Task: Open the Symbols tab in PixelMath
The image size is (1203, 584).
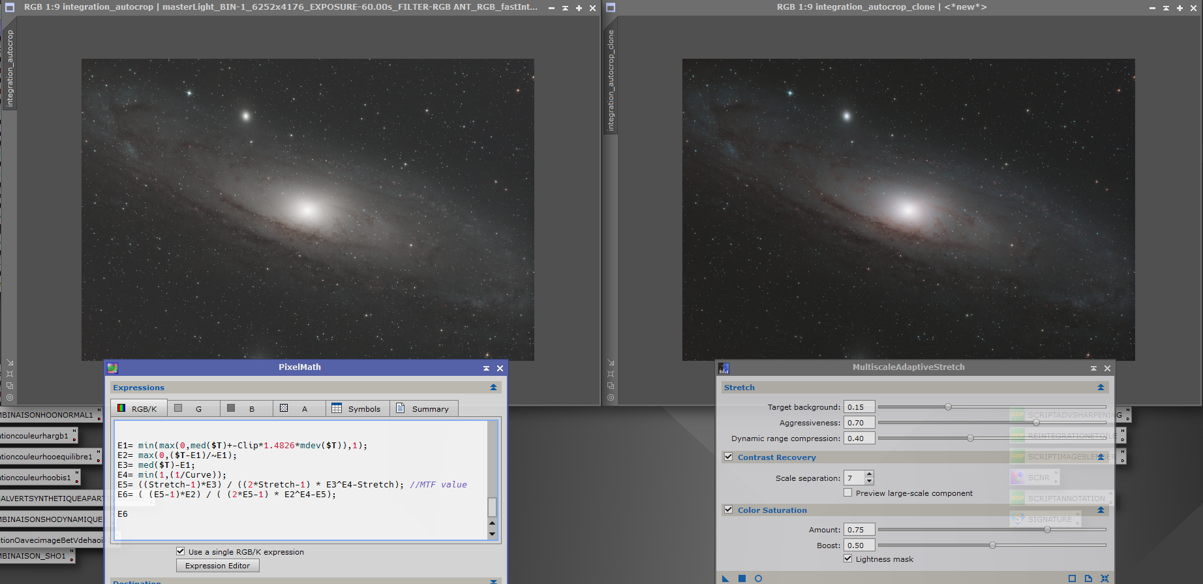Action: pyautogui.click(x=357, y=408)
